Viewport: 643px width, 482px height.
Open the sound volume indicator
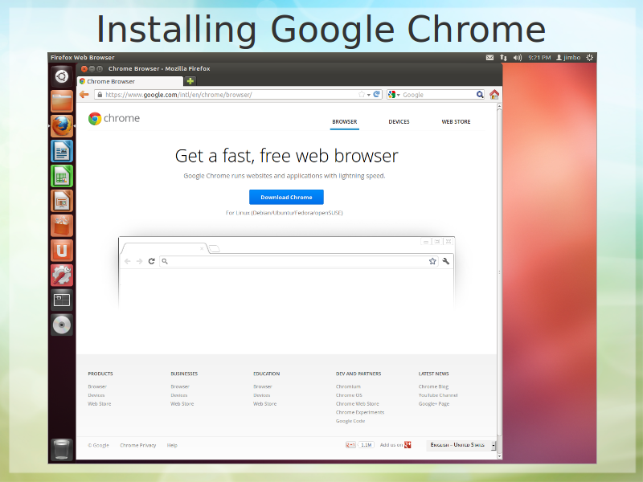pos(518,57)
